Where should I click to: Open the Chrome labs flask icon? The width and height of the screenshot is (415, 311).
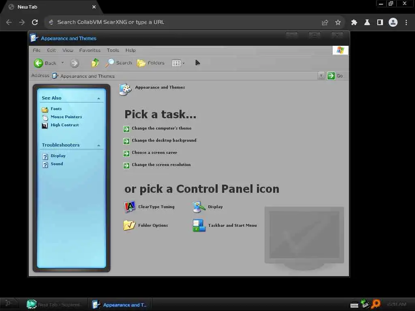pos(367,23)
